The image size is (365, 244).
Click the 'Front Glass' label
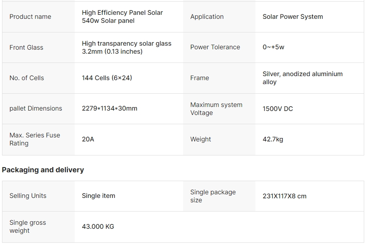point(26,47)
